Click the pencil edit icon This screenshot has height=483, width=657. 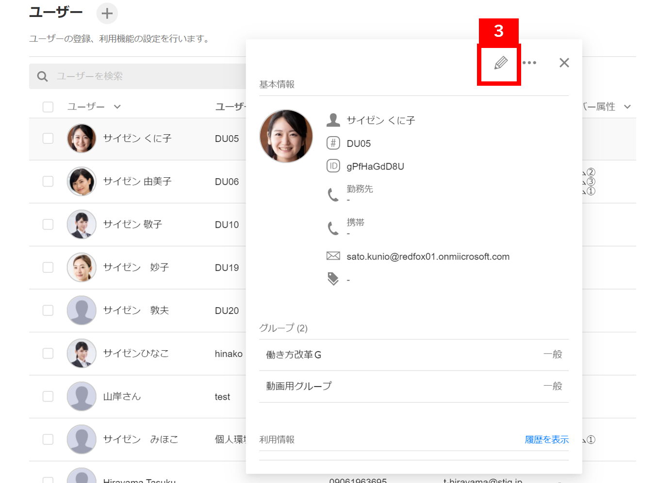pyautogui.click(x=500, y=63)
